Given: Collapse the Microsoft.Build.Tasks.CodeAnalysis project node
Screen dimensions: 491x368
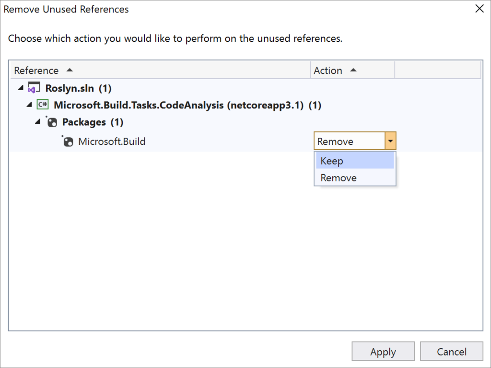Looking at the screenshot, I should 29,105.
